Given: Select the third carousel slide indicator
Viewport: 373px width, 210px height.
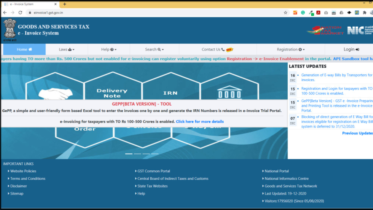Looking at the screenshot, I should pos(146,154).
